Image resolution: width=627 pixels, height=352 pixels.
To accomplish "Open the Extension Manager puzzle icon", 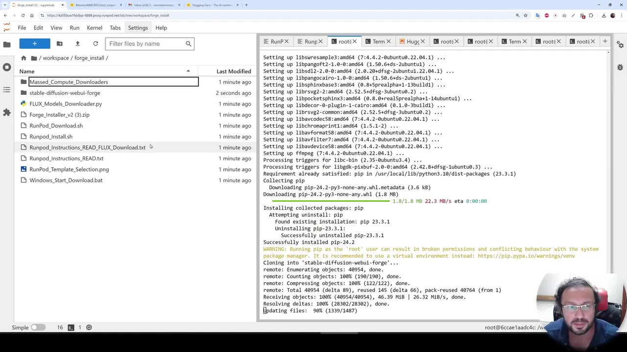I will point(7,112).
